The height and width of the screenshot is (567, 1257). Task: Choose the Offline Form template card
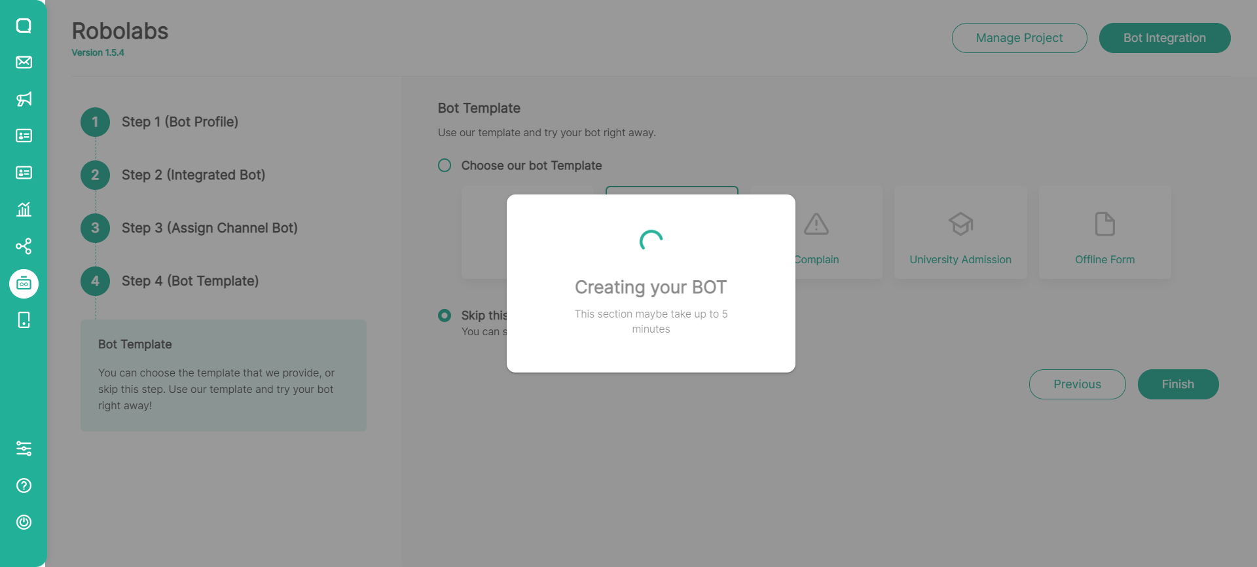[1104, 233]
